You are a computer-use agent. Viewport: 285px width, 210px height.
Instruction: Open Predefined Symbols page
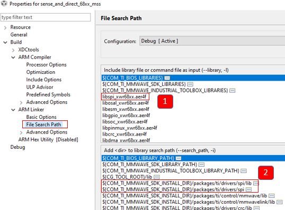(48, 94)
